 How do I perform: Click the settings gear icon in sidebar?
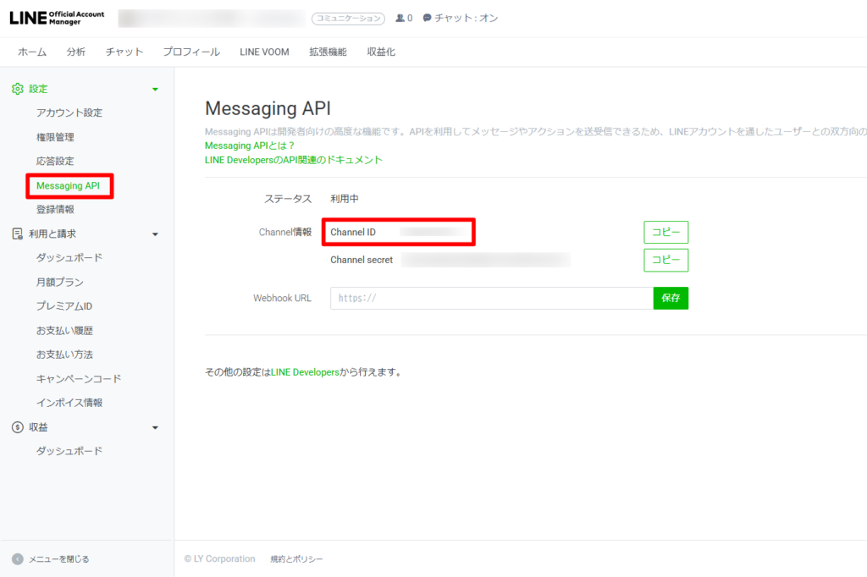click(18, 89)
